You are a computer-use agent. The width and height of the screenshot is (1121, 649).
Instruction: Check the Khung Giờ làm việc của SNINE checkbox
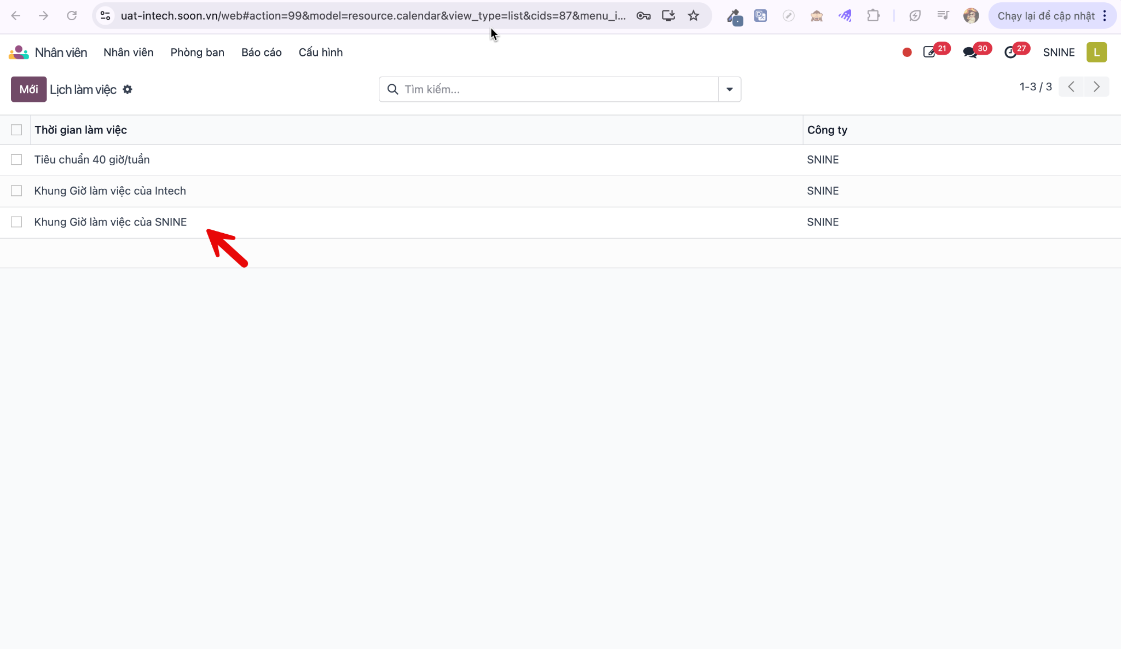tap(16, 222)
